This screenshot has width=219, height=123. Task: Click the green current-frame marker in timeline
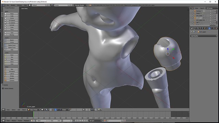coord(34,114)
